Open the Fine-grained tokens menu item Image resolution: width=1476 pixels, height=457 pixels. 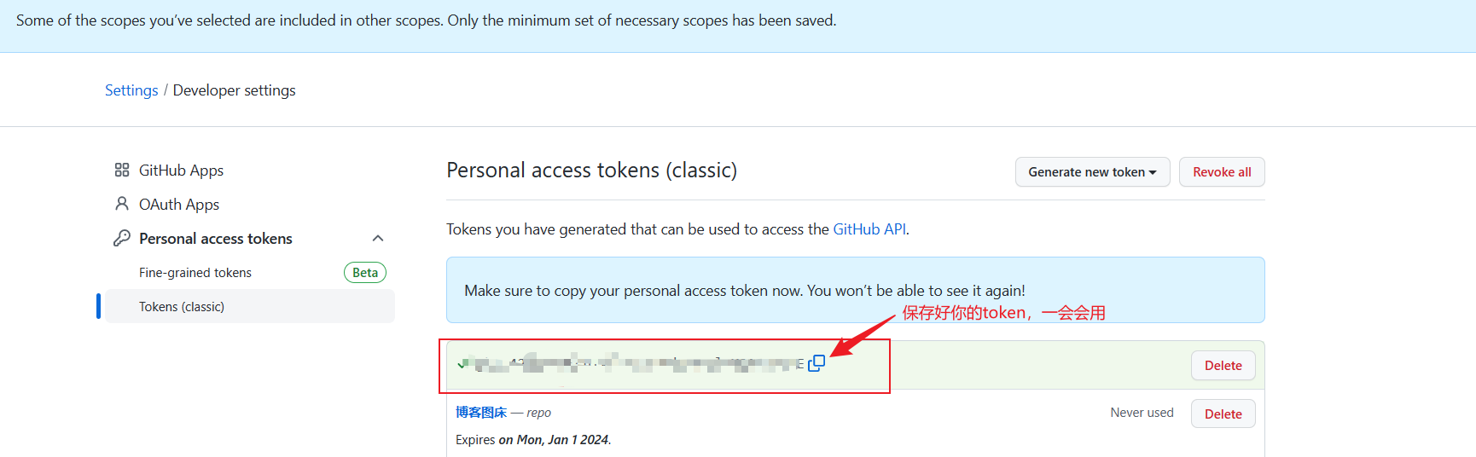tap(195, 273)
